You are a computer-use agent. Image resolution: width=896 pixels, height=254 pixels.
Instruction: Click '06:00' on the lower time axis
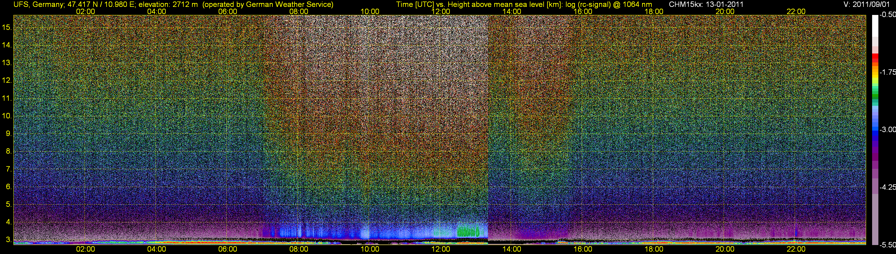228,249
